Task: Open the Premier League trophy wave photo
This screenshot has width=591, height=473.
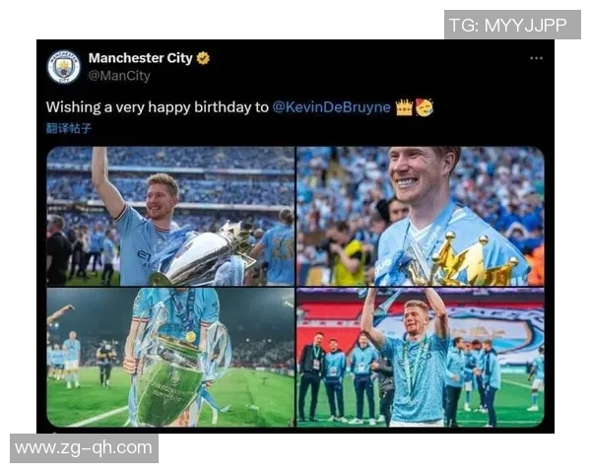Action: 170,216
